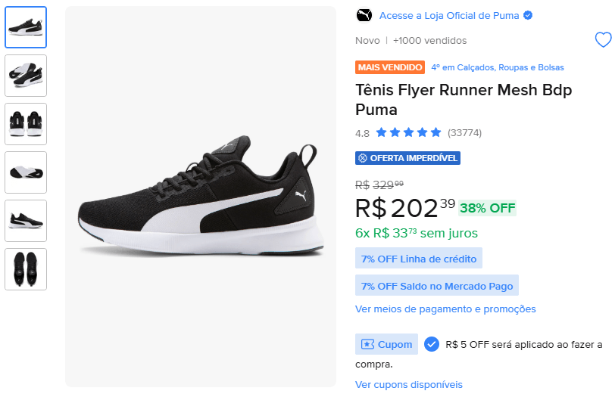Click the 7% OFF Saldo no Mercado Pago tag
Image resolution: width=615 pixels, height=394 pixels.
(437, 286)
